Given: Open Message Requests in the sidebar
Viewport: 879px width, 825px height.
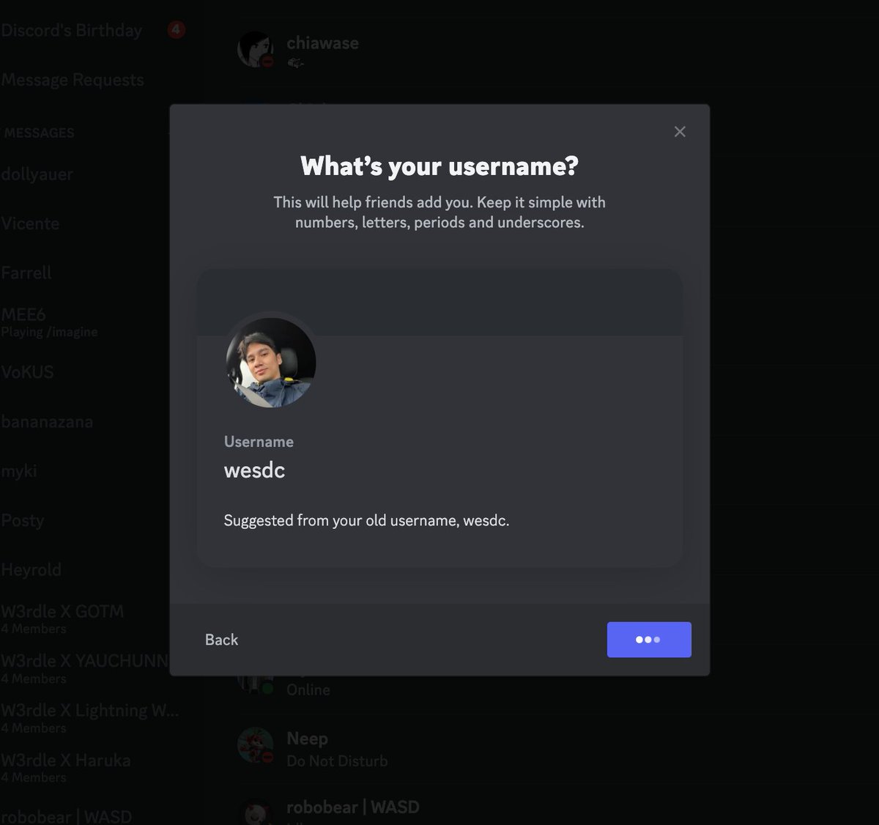Looking at the screenshot, I should [x=73, y=80].
